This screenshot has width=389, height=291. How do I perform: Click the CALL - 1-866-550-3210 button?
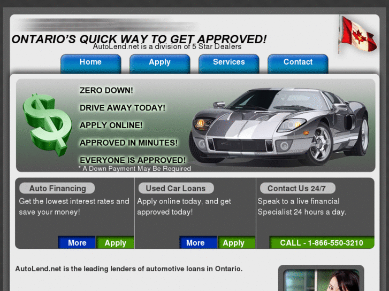point(322,242)
